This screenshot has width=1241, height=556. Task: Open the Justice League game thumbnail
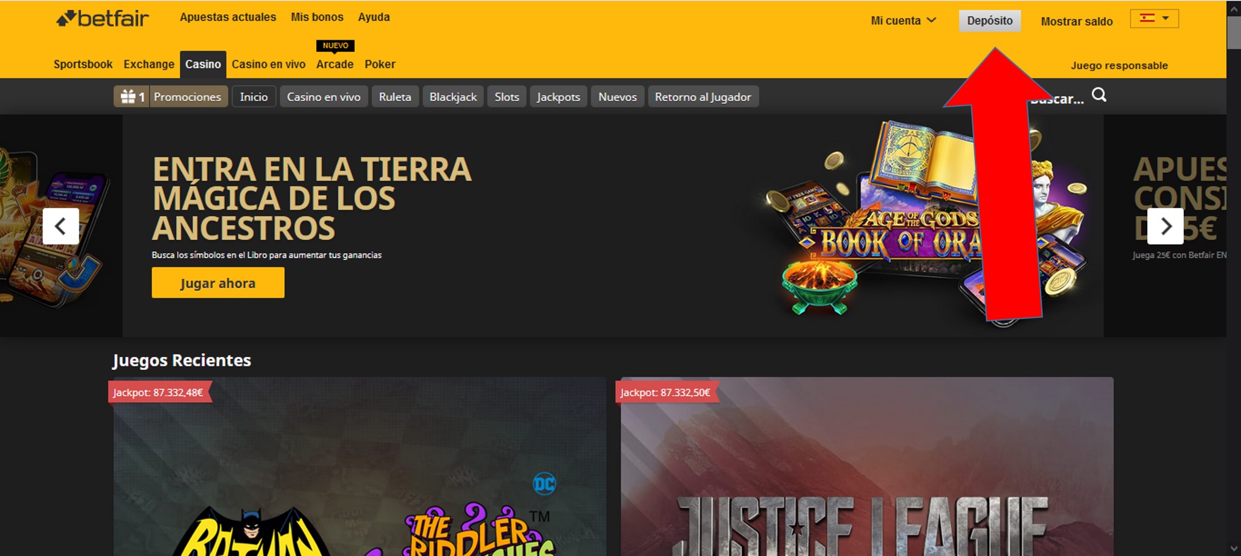click(867, 467)
